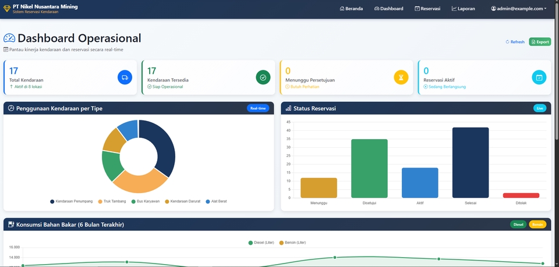559x267 pixels.
Task: Click the clock icon beside Butuh Perhatian
Action: tap(288, 87)
